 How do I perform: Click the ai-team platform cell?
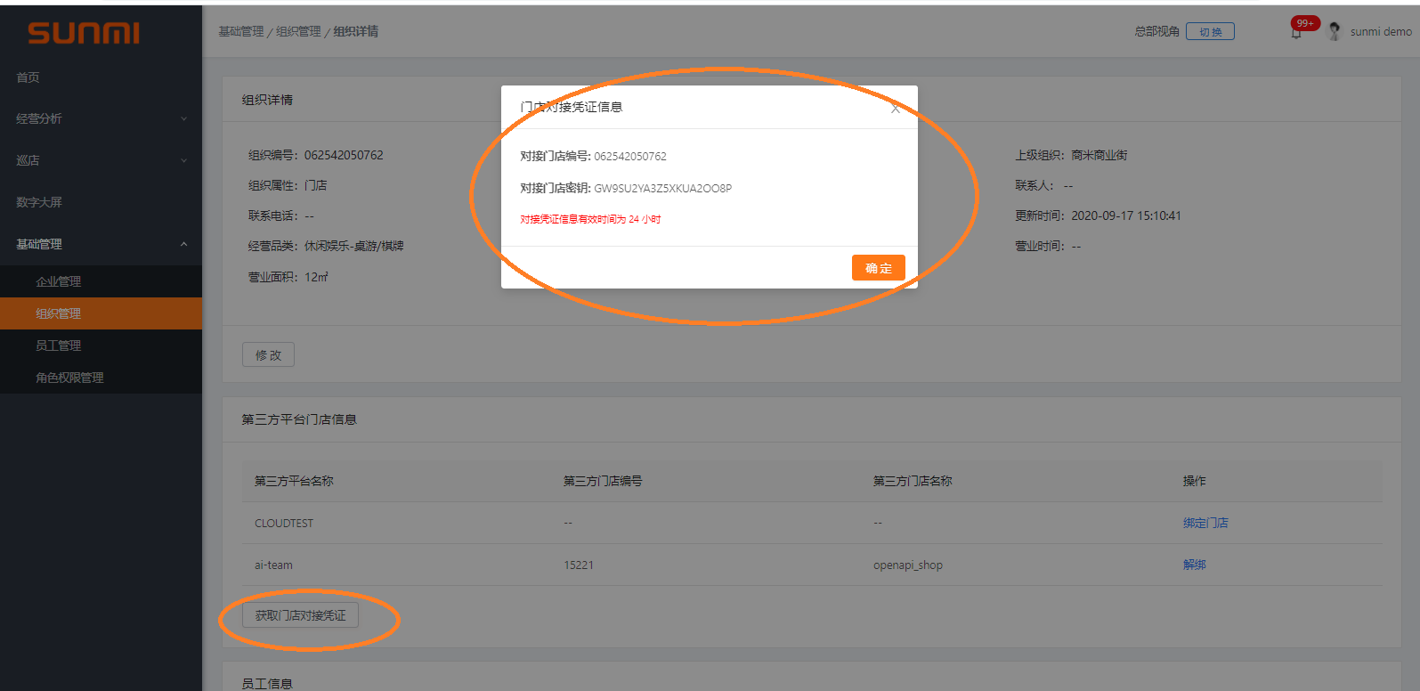[x=273, y=565]
